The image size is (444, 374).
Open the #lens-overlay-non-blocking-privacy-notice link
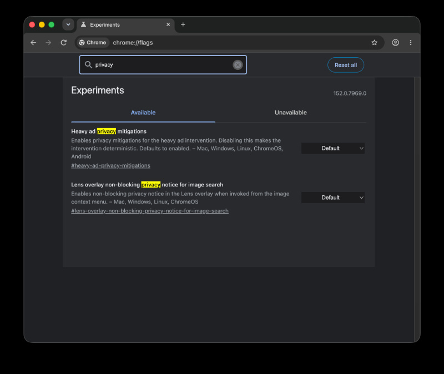[x=150, y=211]
